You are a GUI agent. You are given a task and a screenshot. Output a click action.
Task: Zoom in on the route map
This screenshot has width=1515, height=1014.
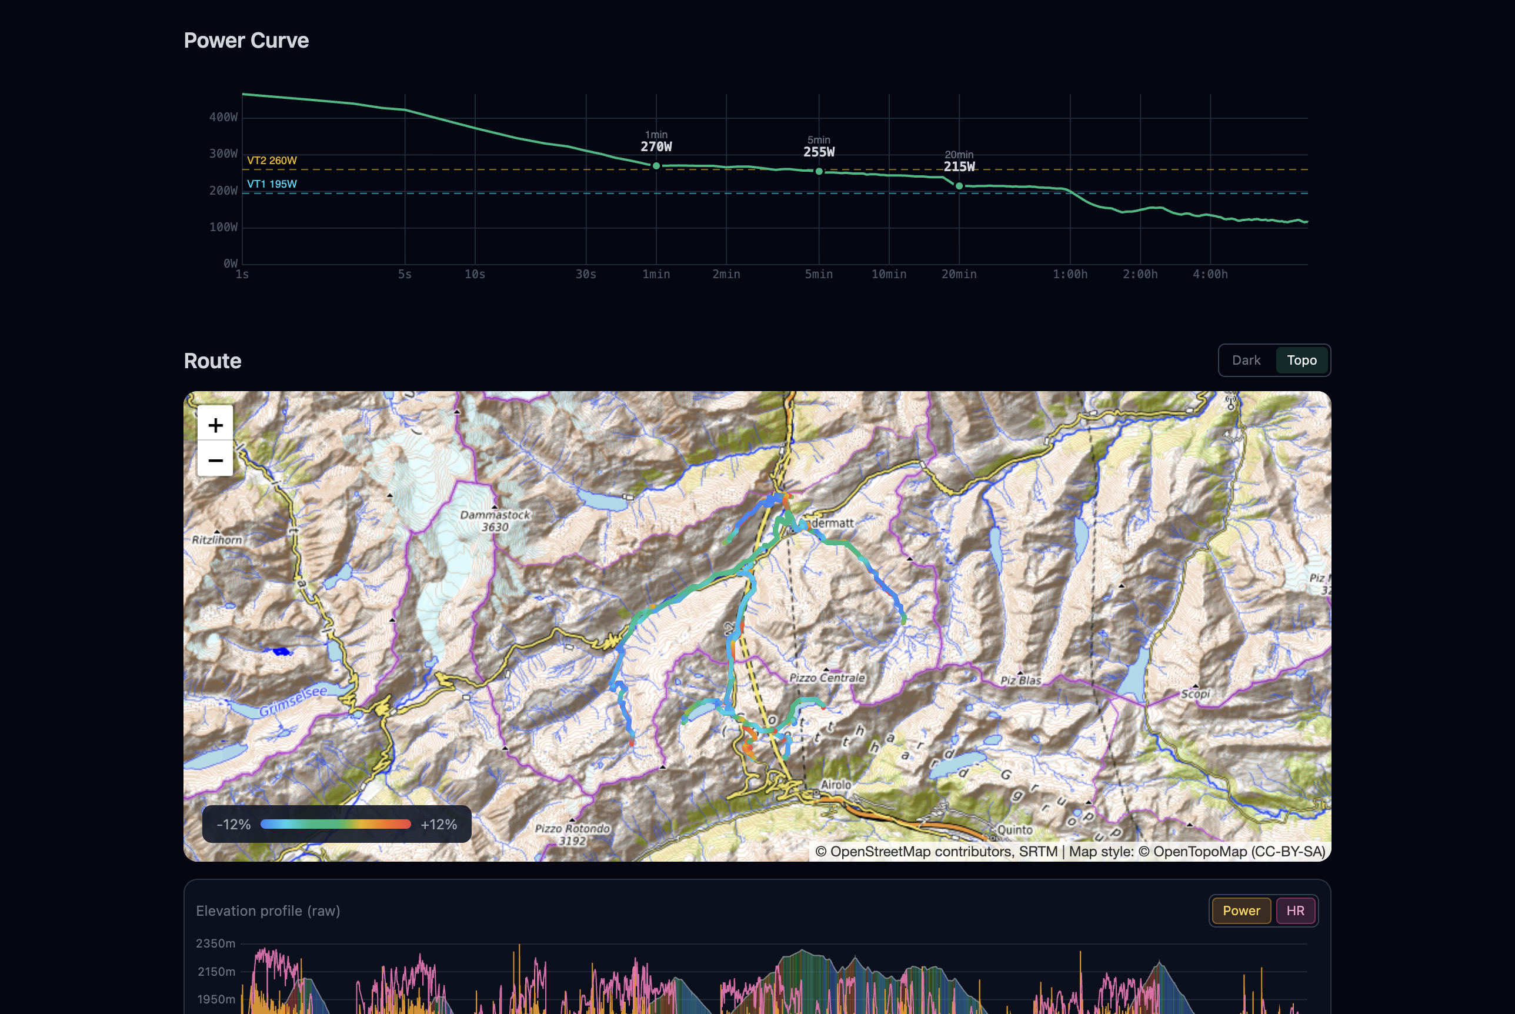tap(215, 425)
